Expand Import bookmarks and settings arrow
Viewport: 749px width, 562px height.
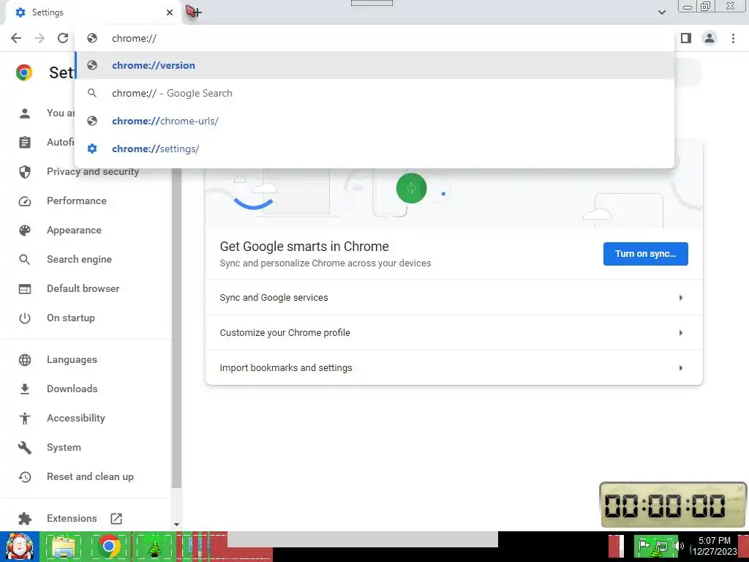point(681,368)
